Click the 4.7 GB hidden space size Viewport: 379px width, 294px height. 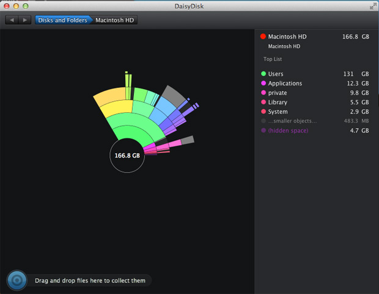coord(359,131)
